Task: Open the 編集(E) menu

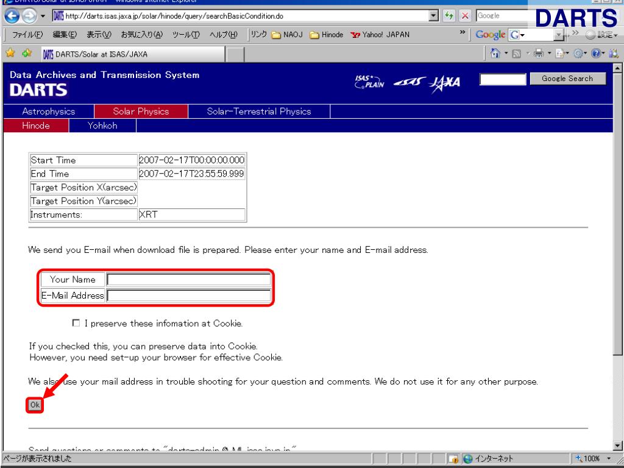Action: click(65, 35)
